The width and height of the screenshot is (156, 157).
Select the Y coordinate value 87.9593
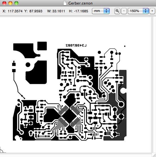pos(36,11)
